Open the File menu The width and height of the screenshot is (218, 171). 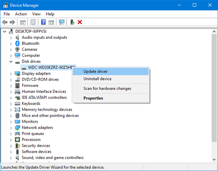(7, 14)
